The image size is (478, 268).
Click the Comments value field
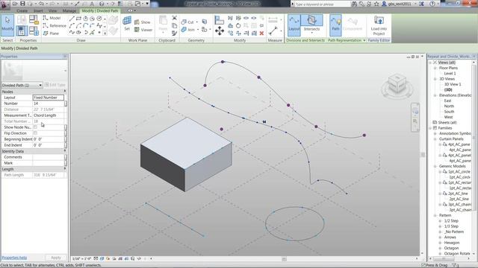pos(48,157)
